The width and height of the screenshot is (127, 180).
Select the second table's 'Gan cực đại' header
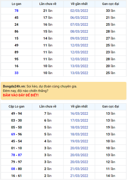(111, 107)
